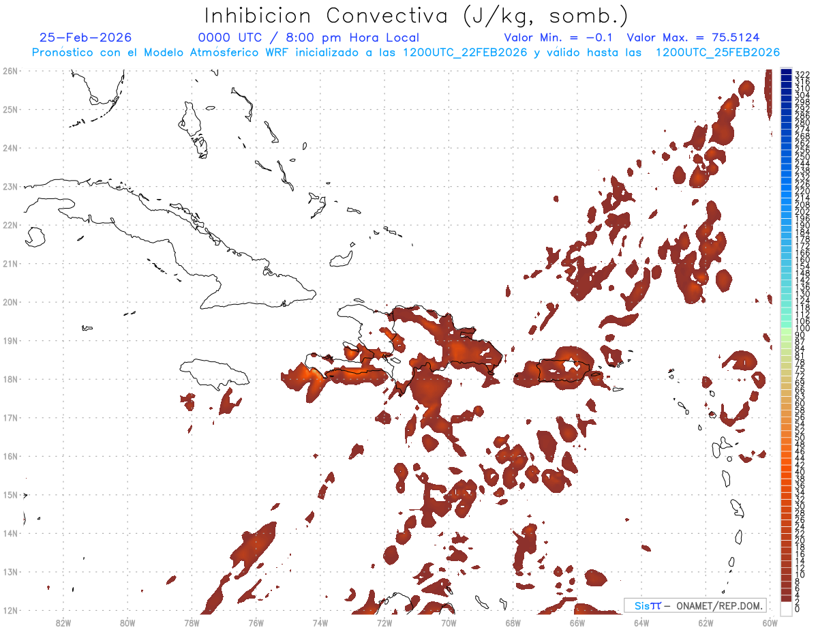
Task: Click the 62W longitude label
Action: tap(706, 622)
